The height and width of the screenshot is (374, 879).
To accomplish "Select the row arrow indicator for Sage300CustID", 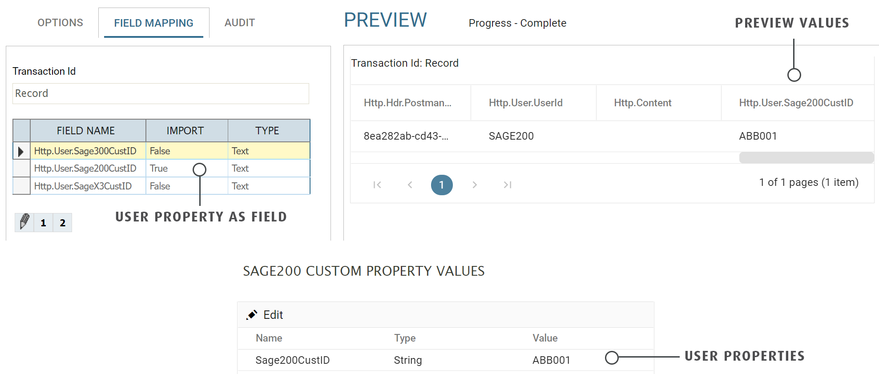I will click(x=21, y=151).
